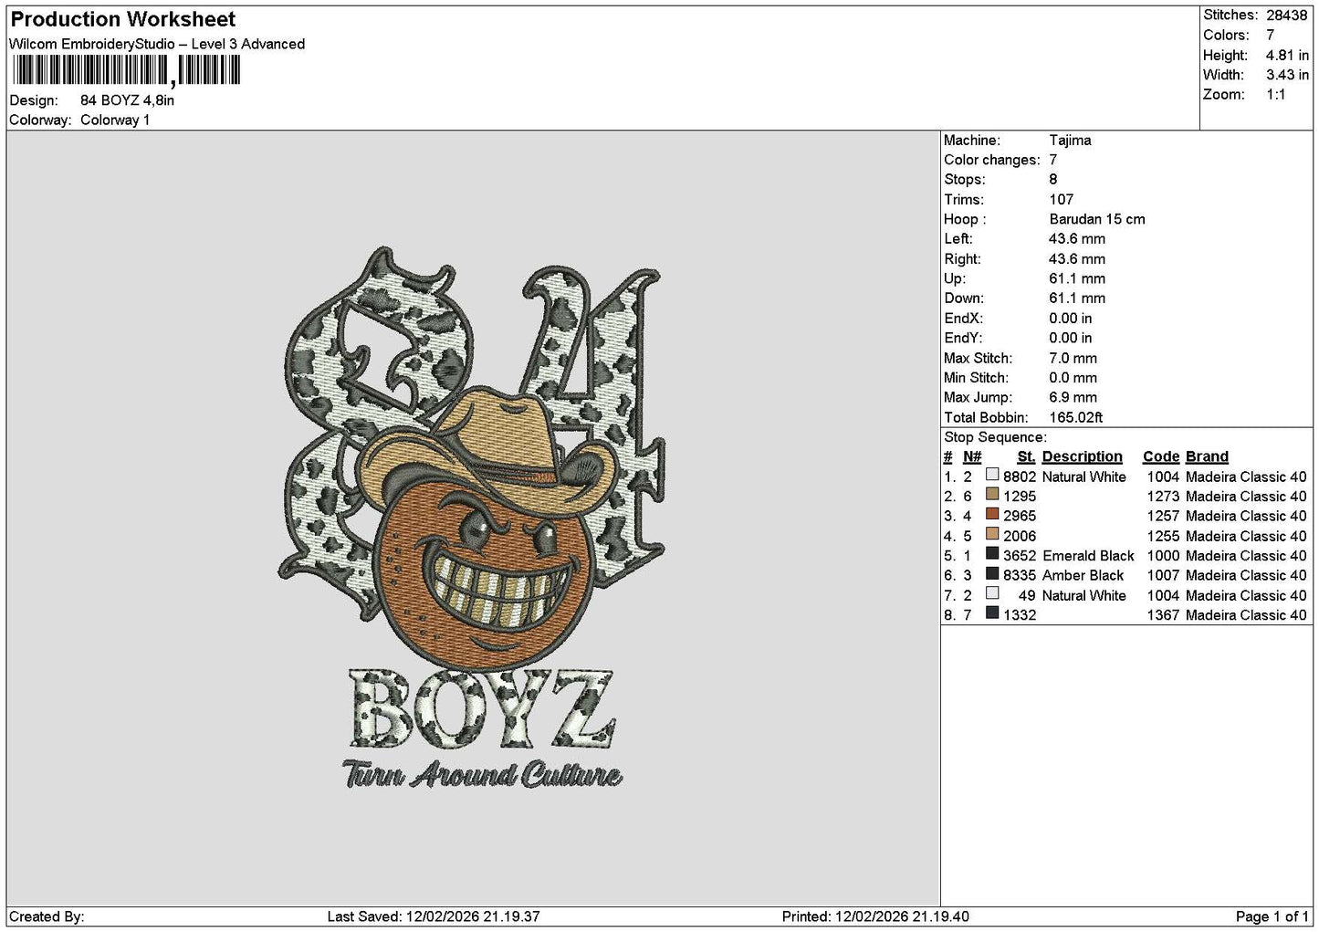Click the light brown swatch in the 2006 row

pos(992,535)
